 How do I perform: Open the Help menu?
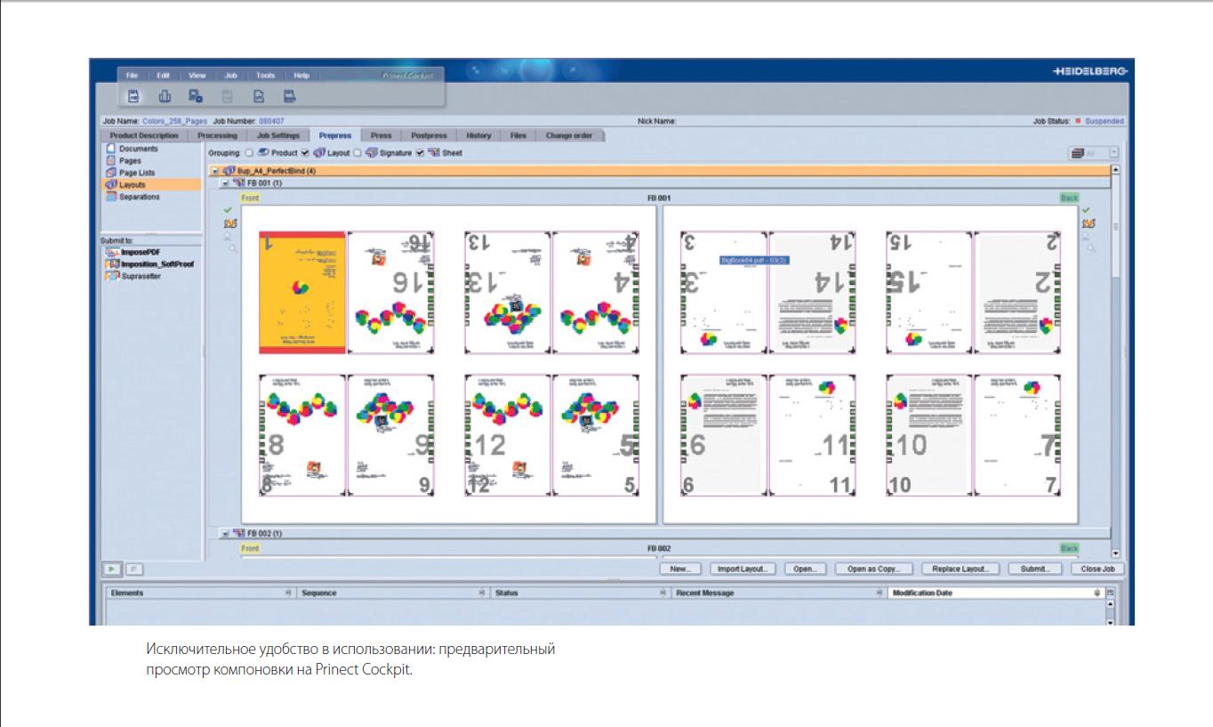pyautogui.click(x=301, y=76)
